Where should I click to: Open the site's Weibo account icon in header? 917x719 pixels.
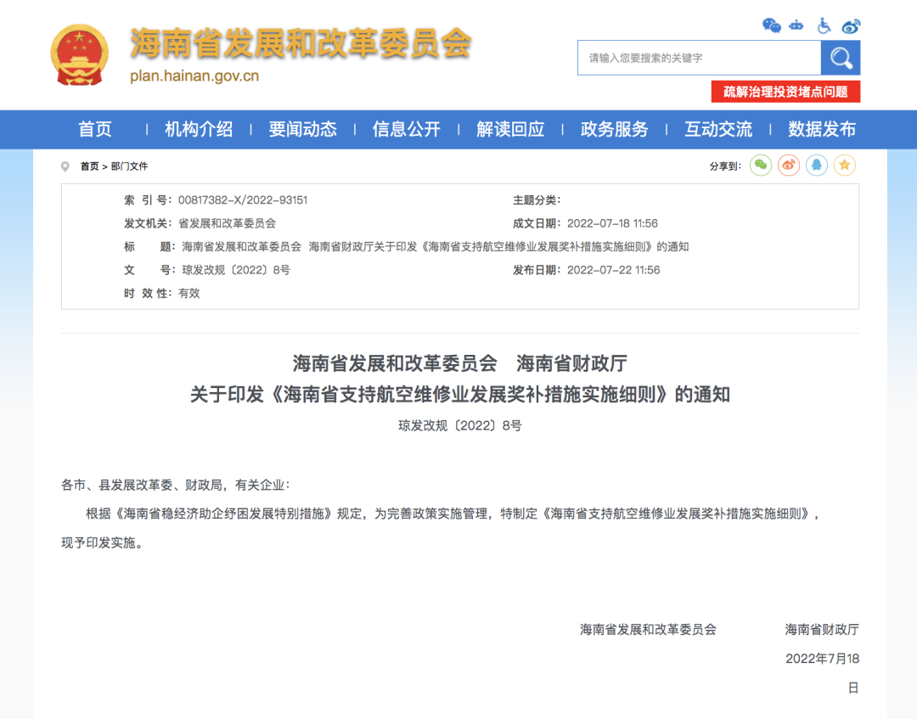[x=851, y=25]
